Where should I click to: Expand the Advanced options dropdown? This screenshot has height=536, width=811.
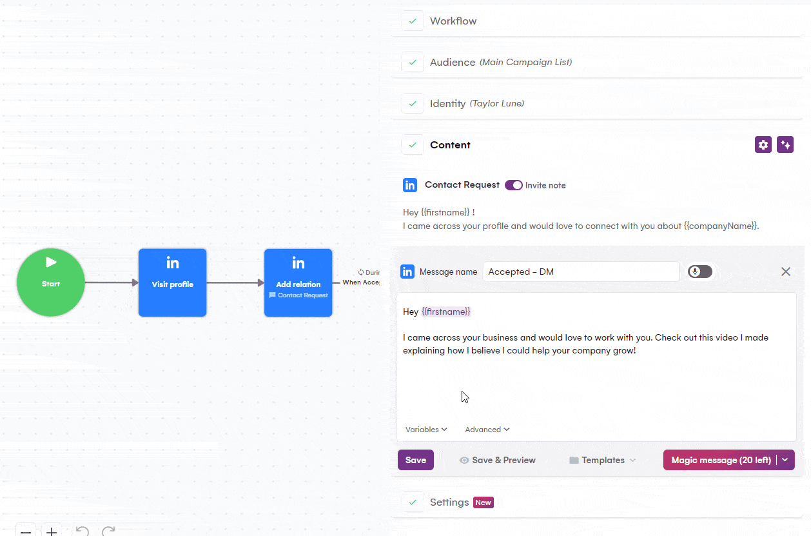[487, 430]
